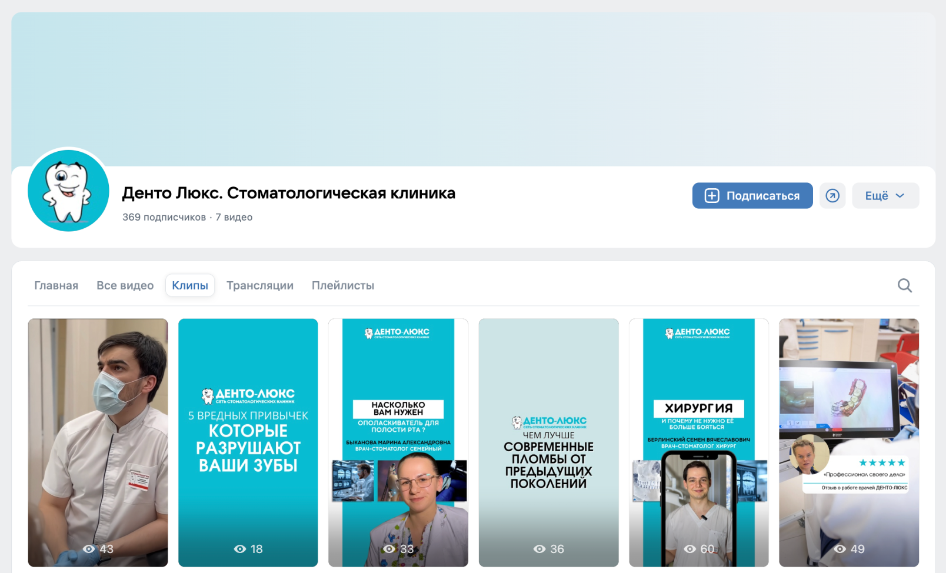946x573 pixels.
Task: Select the Клипы tab
Action: point(190,285)
